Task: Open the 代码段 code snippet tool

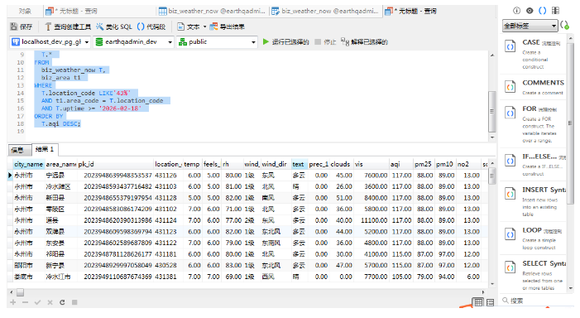Action: [151, 26]
